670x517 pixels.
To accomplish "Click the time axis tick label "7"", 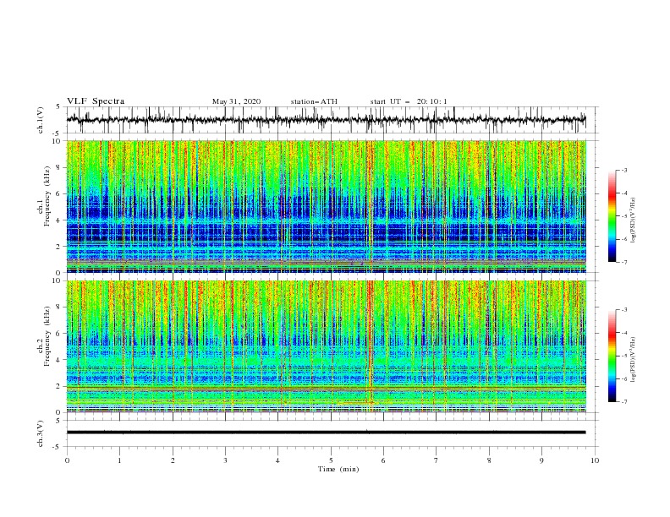I will (x=437, y=460).
